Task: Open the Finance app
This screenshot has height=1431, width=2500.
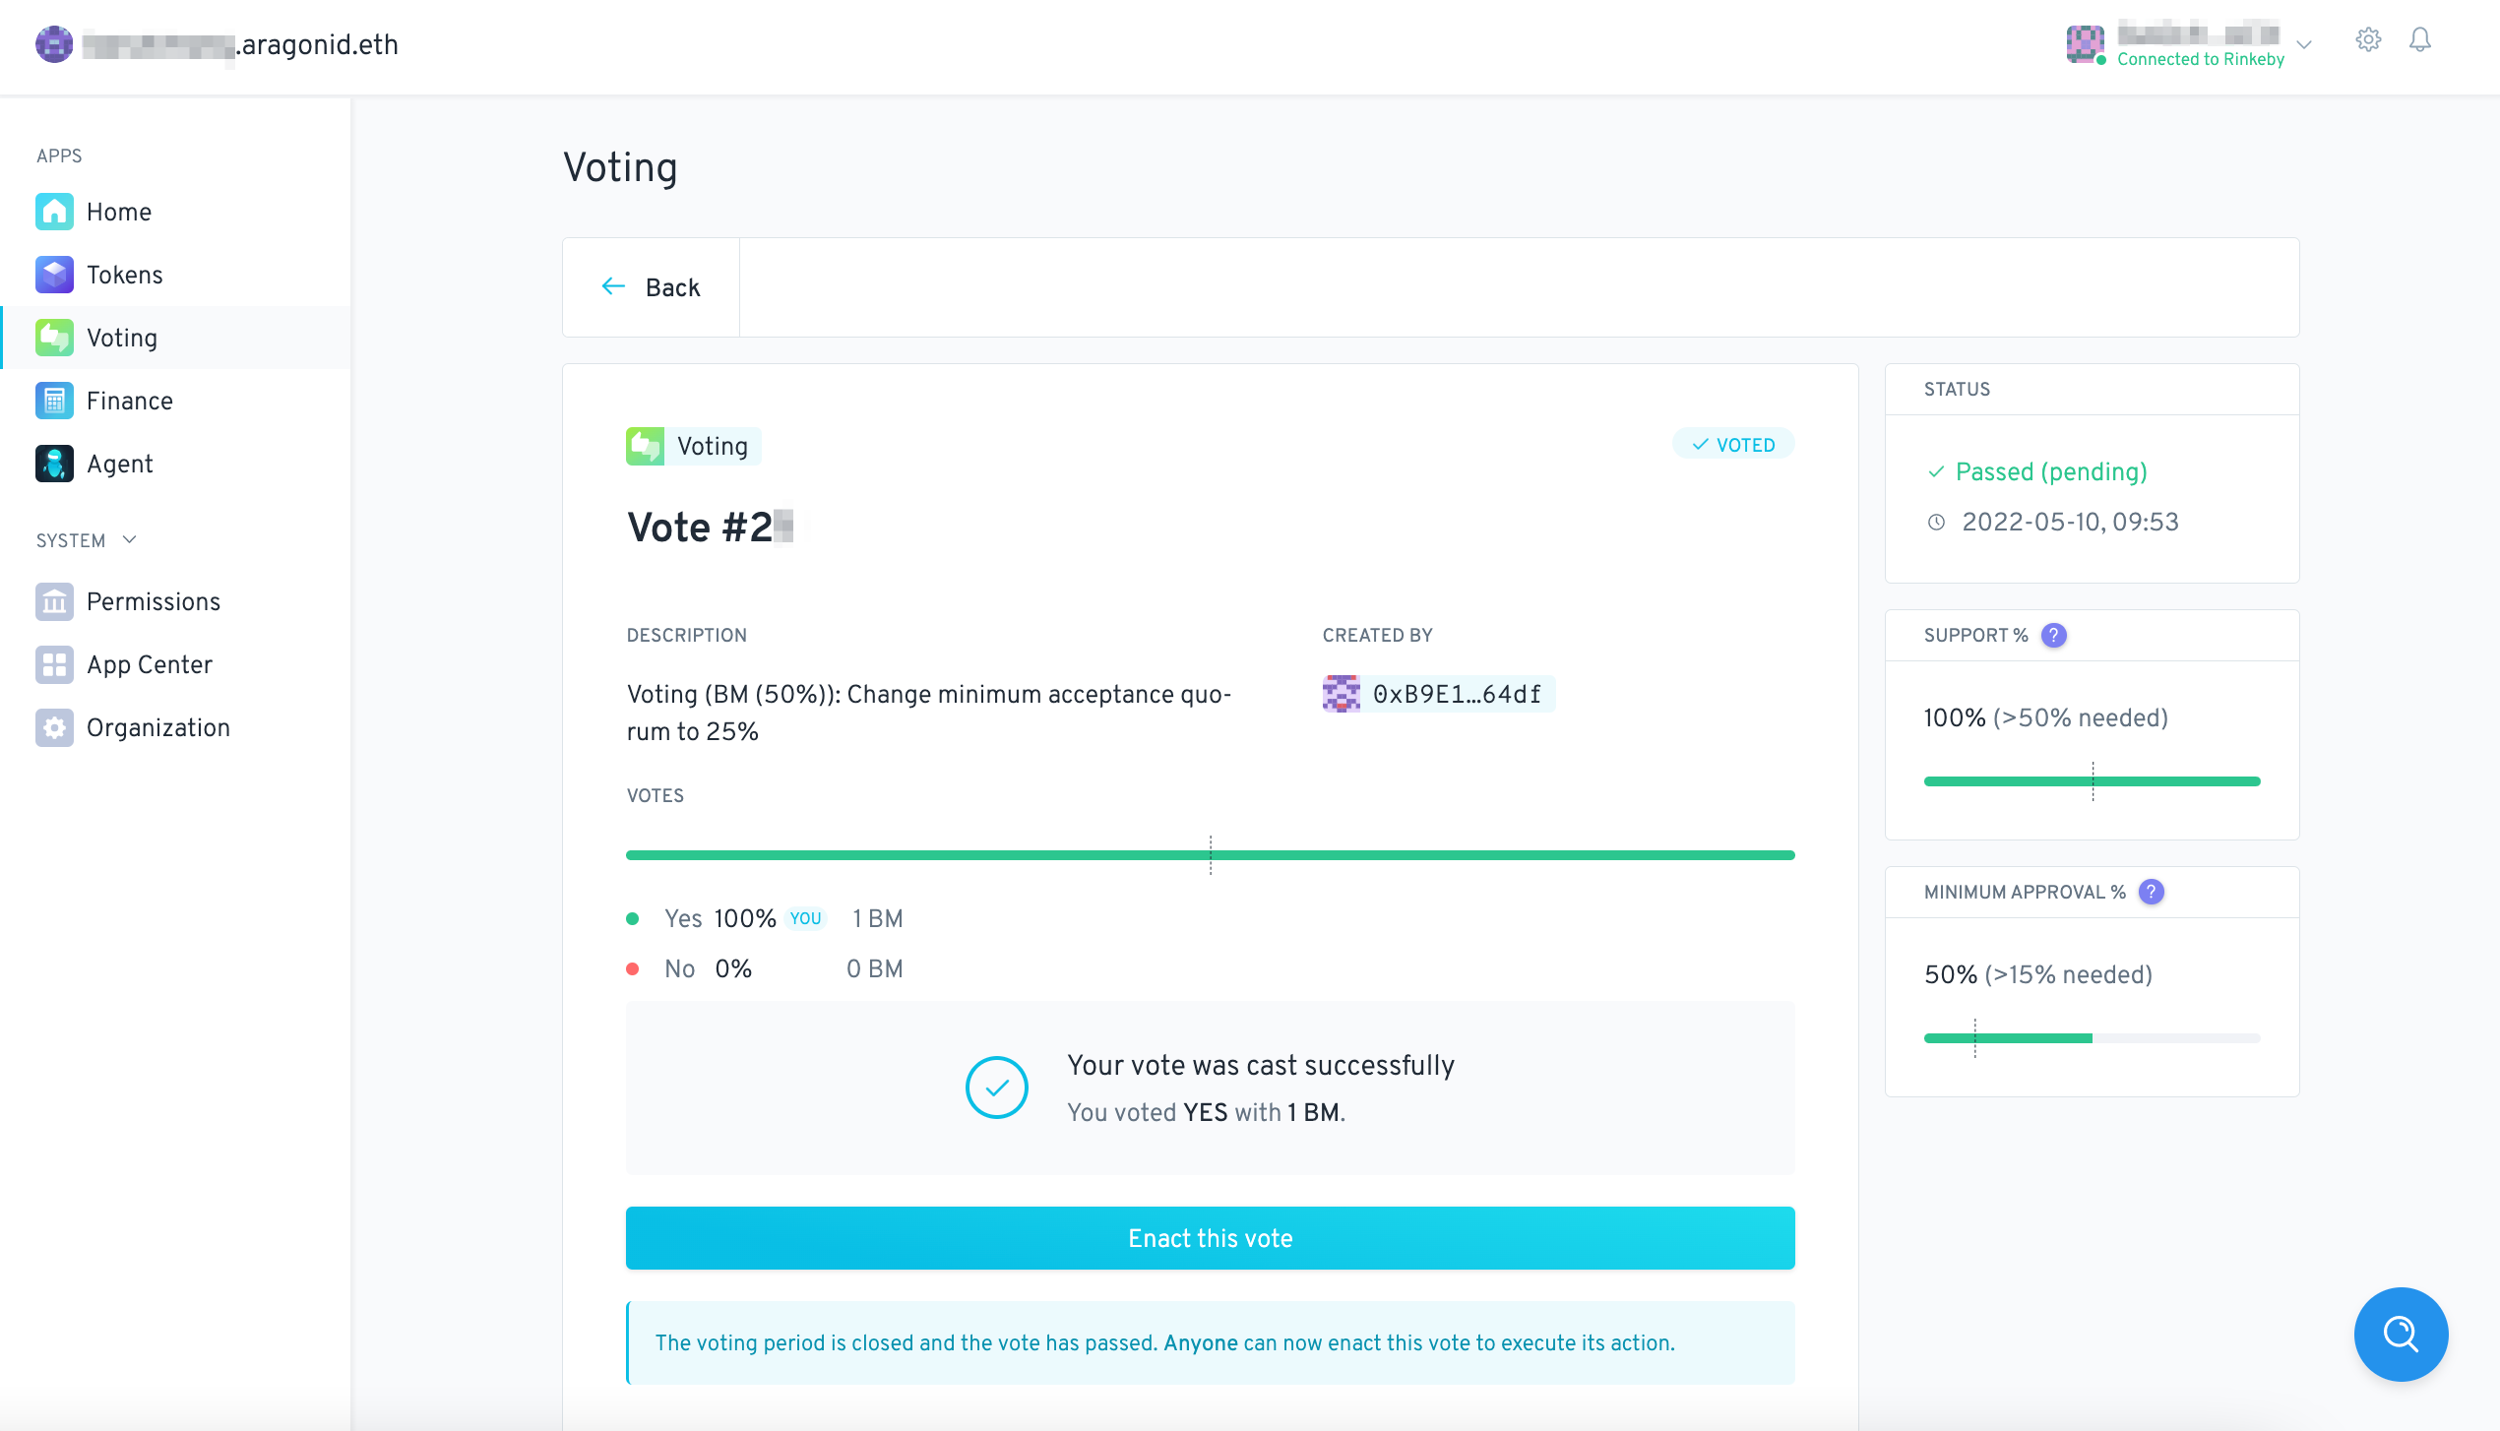Action: tap(129, 401)
